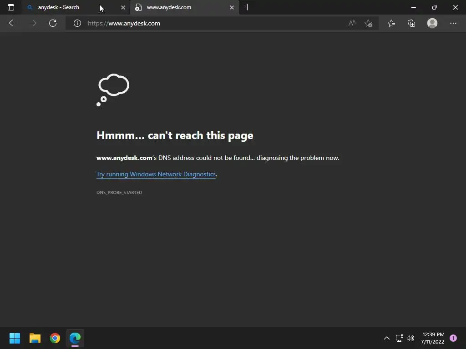The image size is (466, 349).
Task: Close the anydesk - Search tab
Action: (123, 7)
